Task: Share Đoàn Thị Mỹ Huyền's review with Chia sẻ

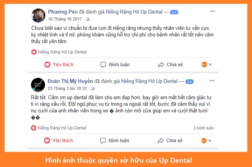Action: pos(170,141)
